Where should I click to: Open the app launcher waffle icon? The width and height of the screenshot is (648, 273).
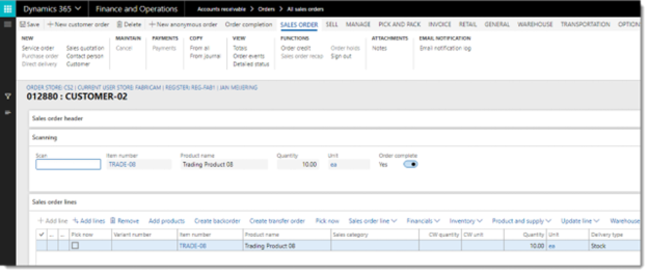pyautogui.click(x=7, y=9)
